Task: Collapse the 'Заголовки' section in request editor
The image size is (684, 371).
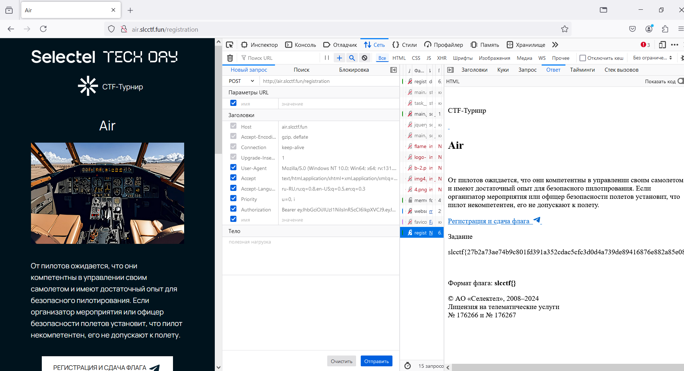Action: click(311, 115)
